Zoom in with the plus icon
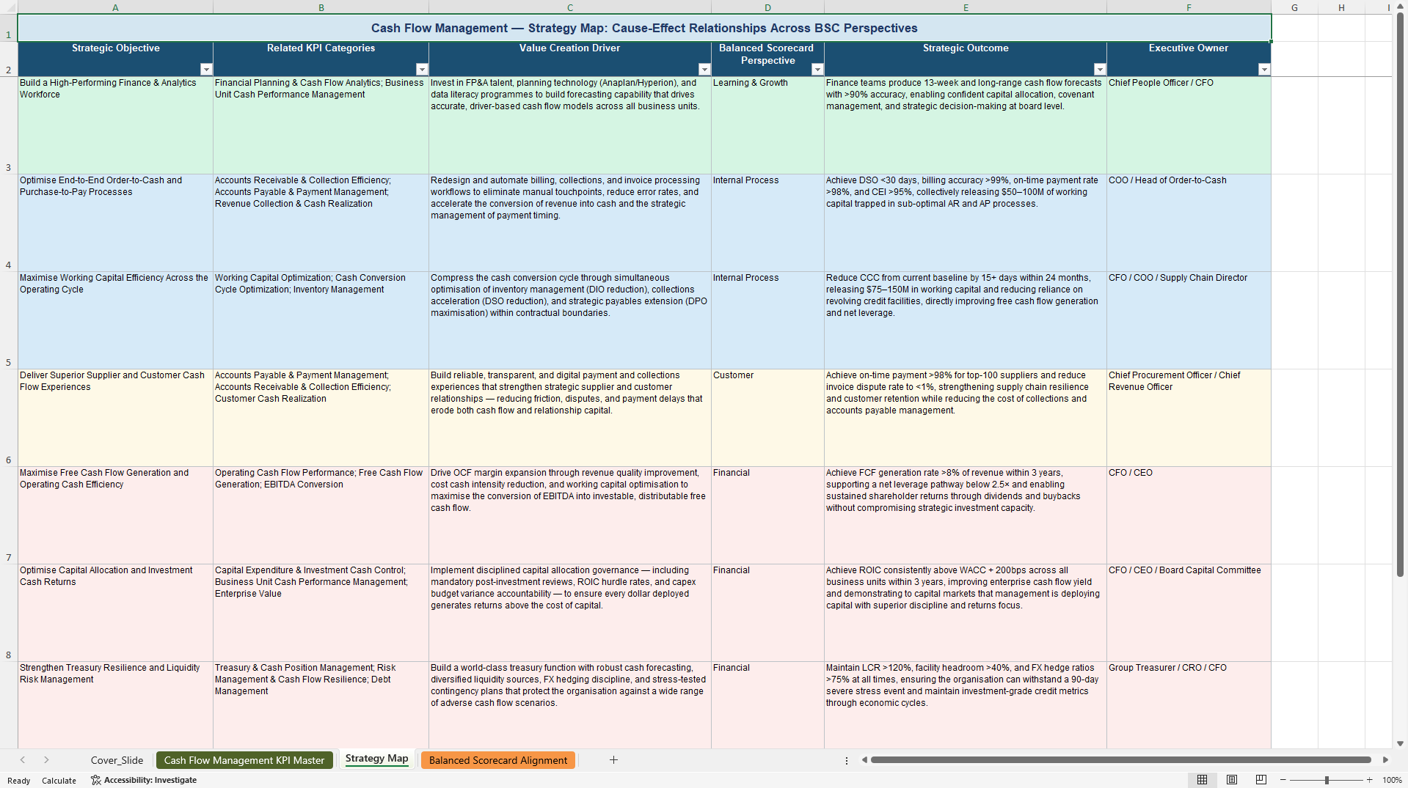Screen dimensions: 1408x788 pos(1369,780)
